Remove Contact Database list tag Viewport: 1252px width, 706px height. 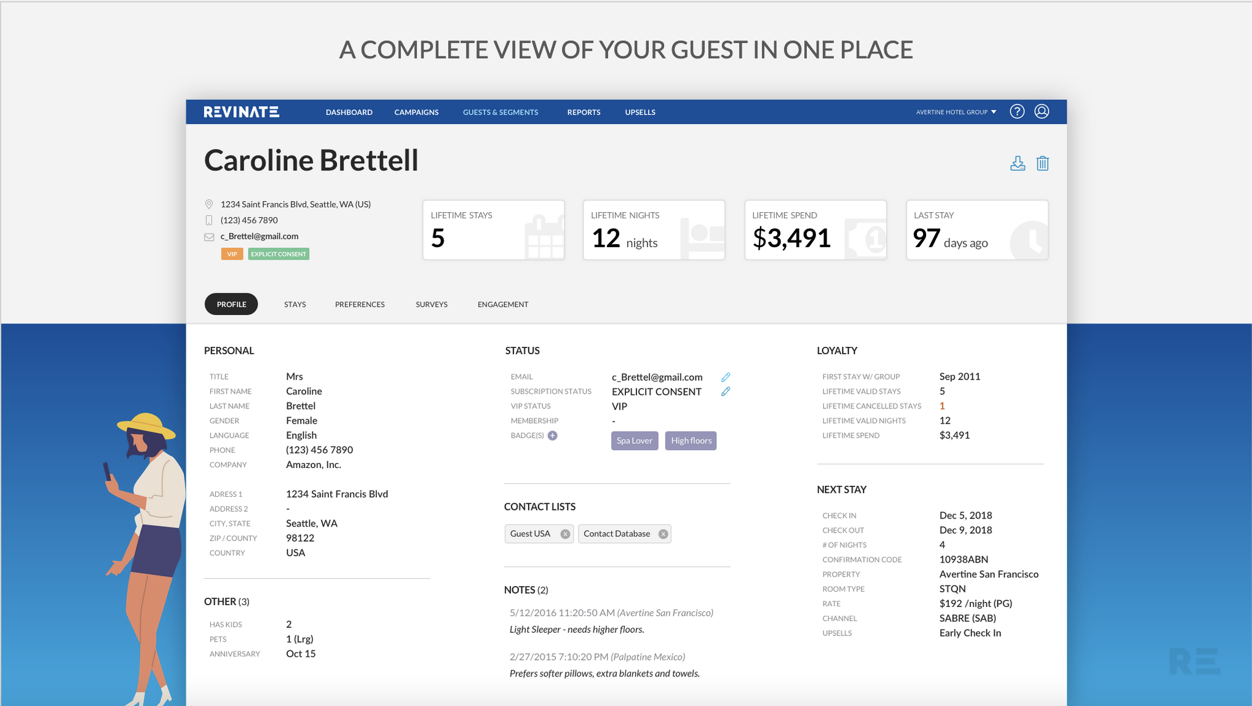(x=663, y=534)
